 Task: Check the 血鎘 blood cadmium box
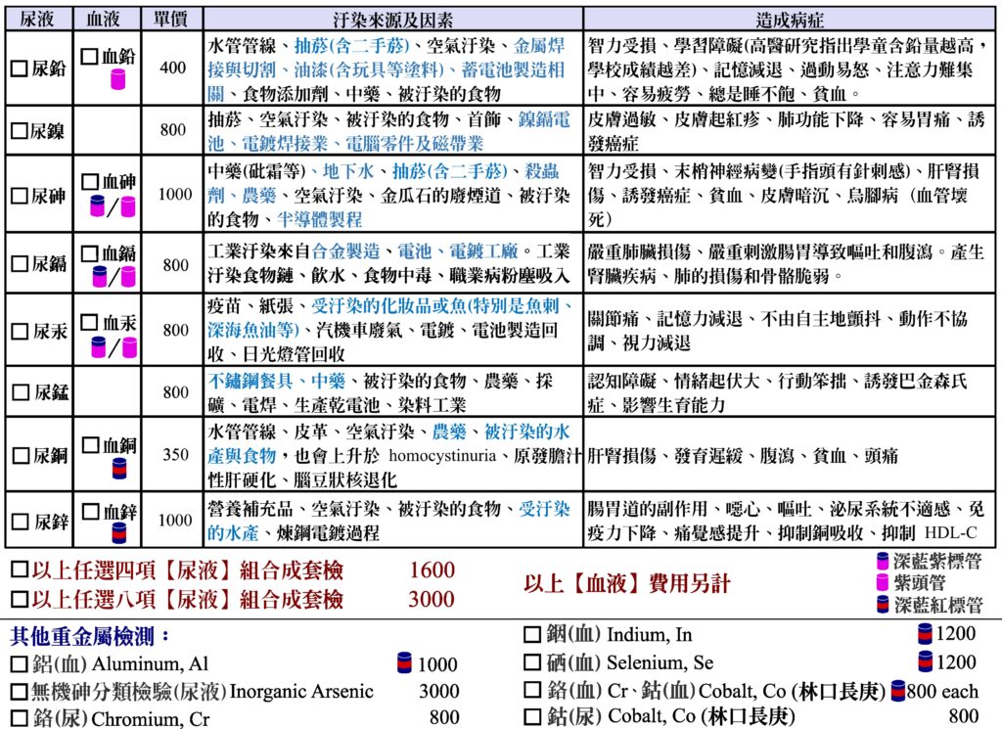coord(90,253)
